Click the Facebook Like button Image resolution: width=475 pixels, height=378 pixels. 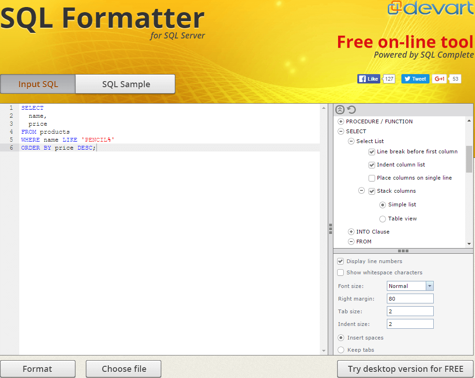tap(369, 79)
